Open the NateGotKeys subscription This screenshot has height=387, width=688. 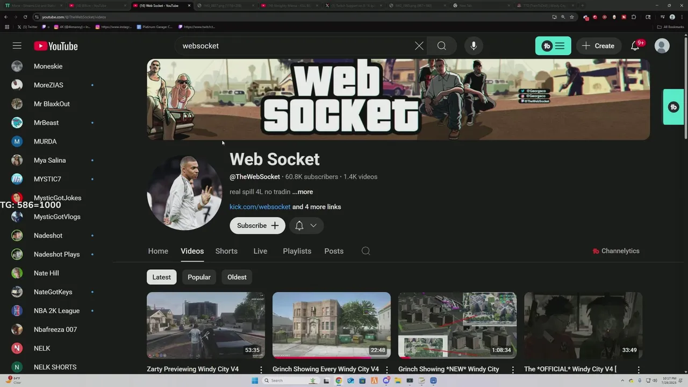coord(54,292)
